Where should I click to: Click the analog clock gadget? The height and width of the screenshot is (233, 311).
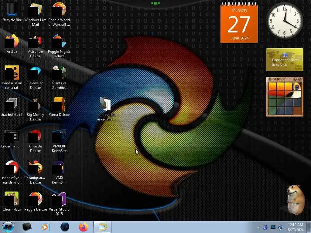tap(285, 21)
